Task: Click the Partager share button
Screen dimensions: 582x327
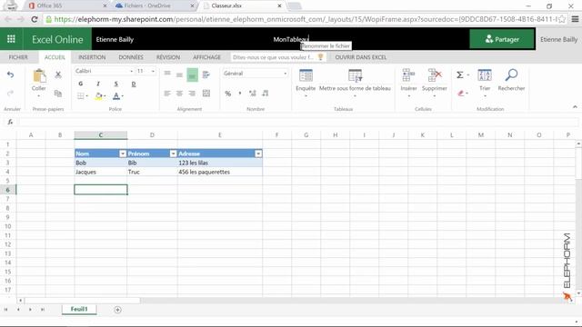Action: [502, 39]
